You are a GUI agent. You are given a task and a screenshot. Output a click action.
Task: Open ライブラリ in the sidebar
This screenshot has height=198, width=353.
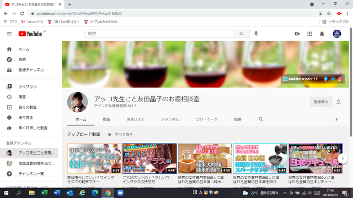tap(29, 86)
